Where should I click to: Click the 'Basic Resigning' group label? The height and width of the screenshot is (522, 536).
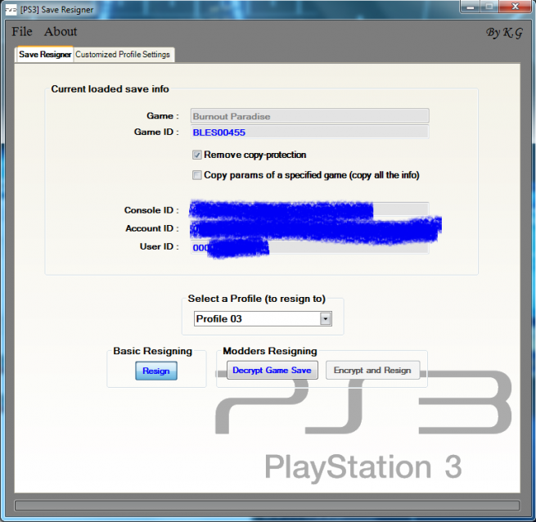(152, 351)
